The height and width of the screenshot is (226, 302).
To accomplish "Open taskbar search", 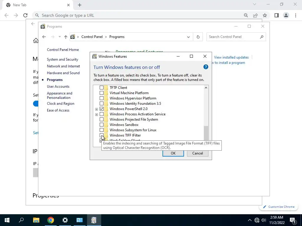I will (x=21, y=220).
